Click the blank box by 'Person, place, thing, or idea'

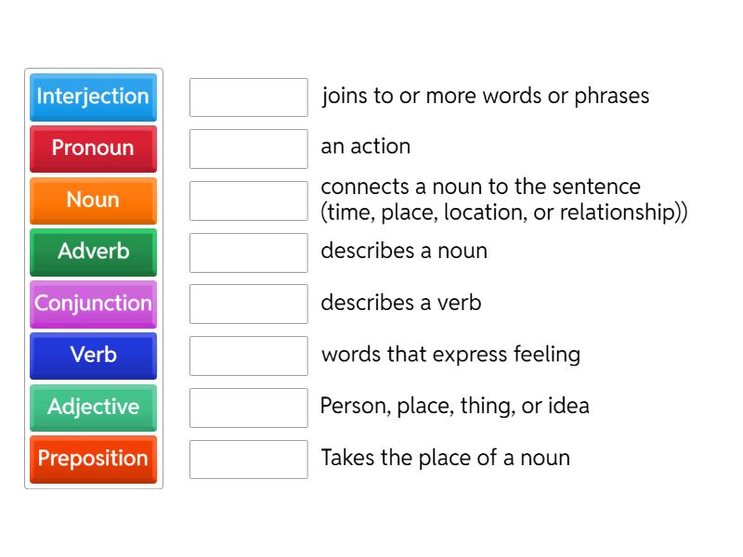pyautogui.click(x=248, y=407)
